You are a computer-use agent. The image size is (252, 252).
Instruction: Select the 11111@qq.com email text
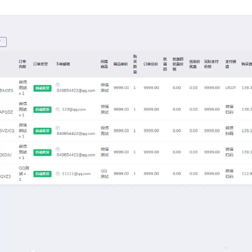point(76,174)
